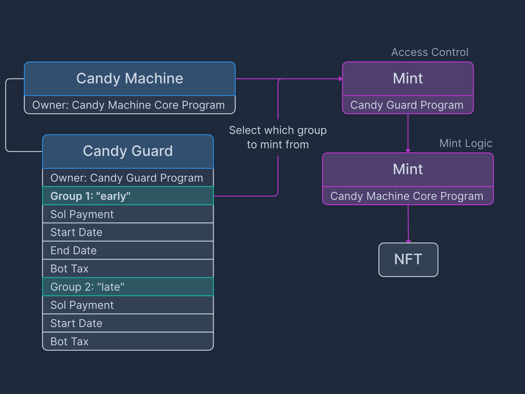
Task: Click 'Select which group to mint from' caption
Action: tap(278, 137)
